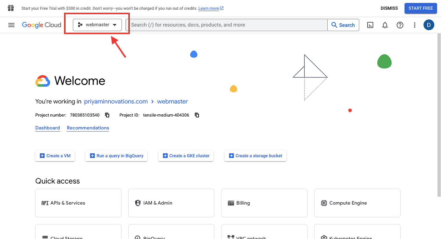Screen dimensions: 441x239
Task: Open the account avatar menu
Action: tap(429, 25)
